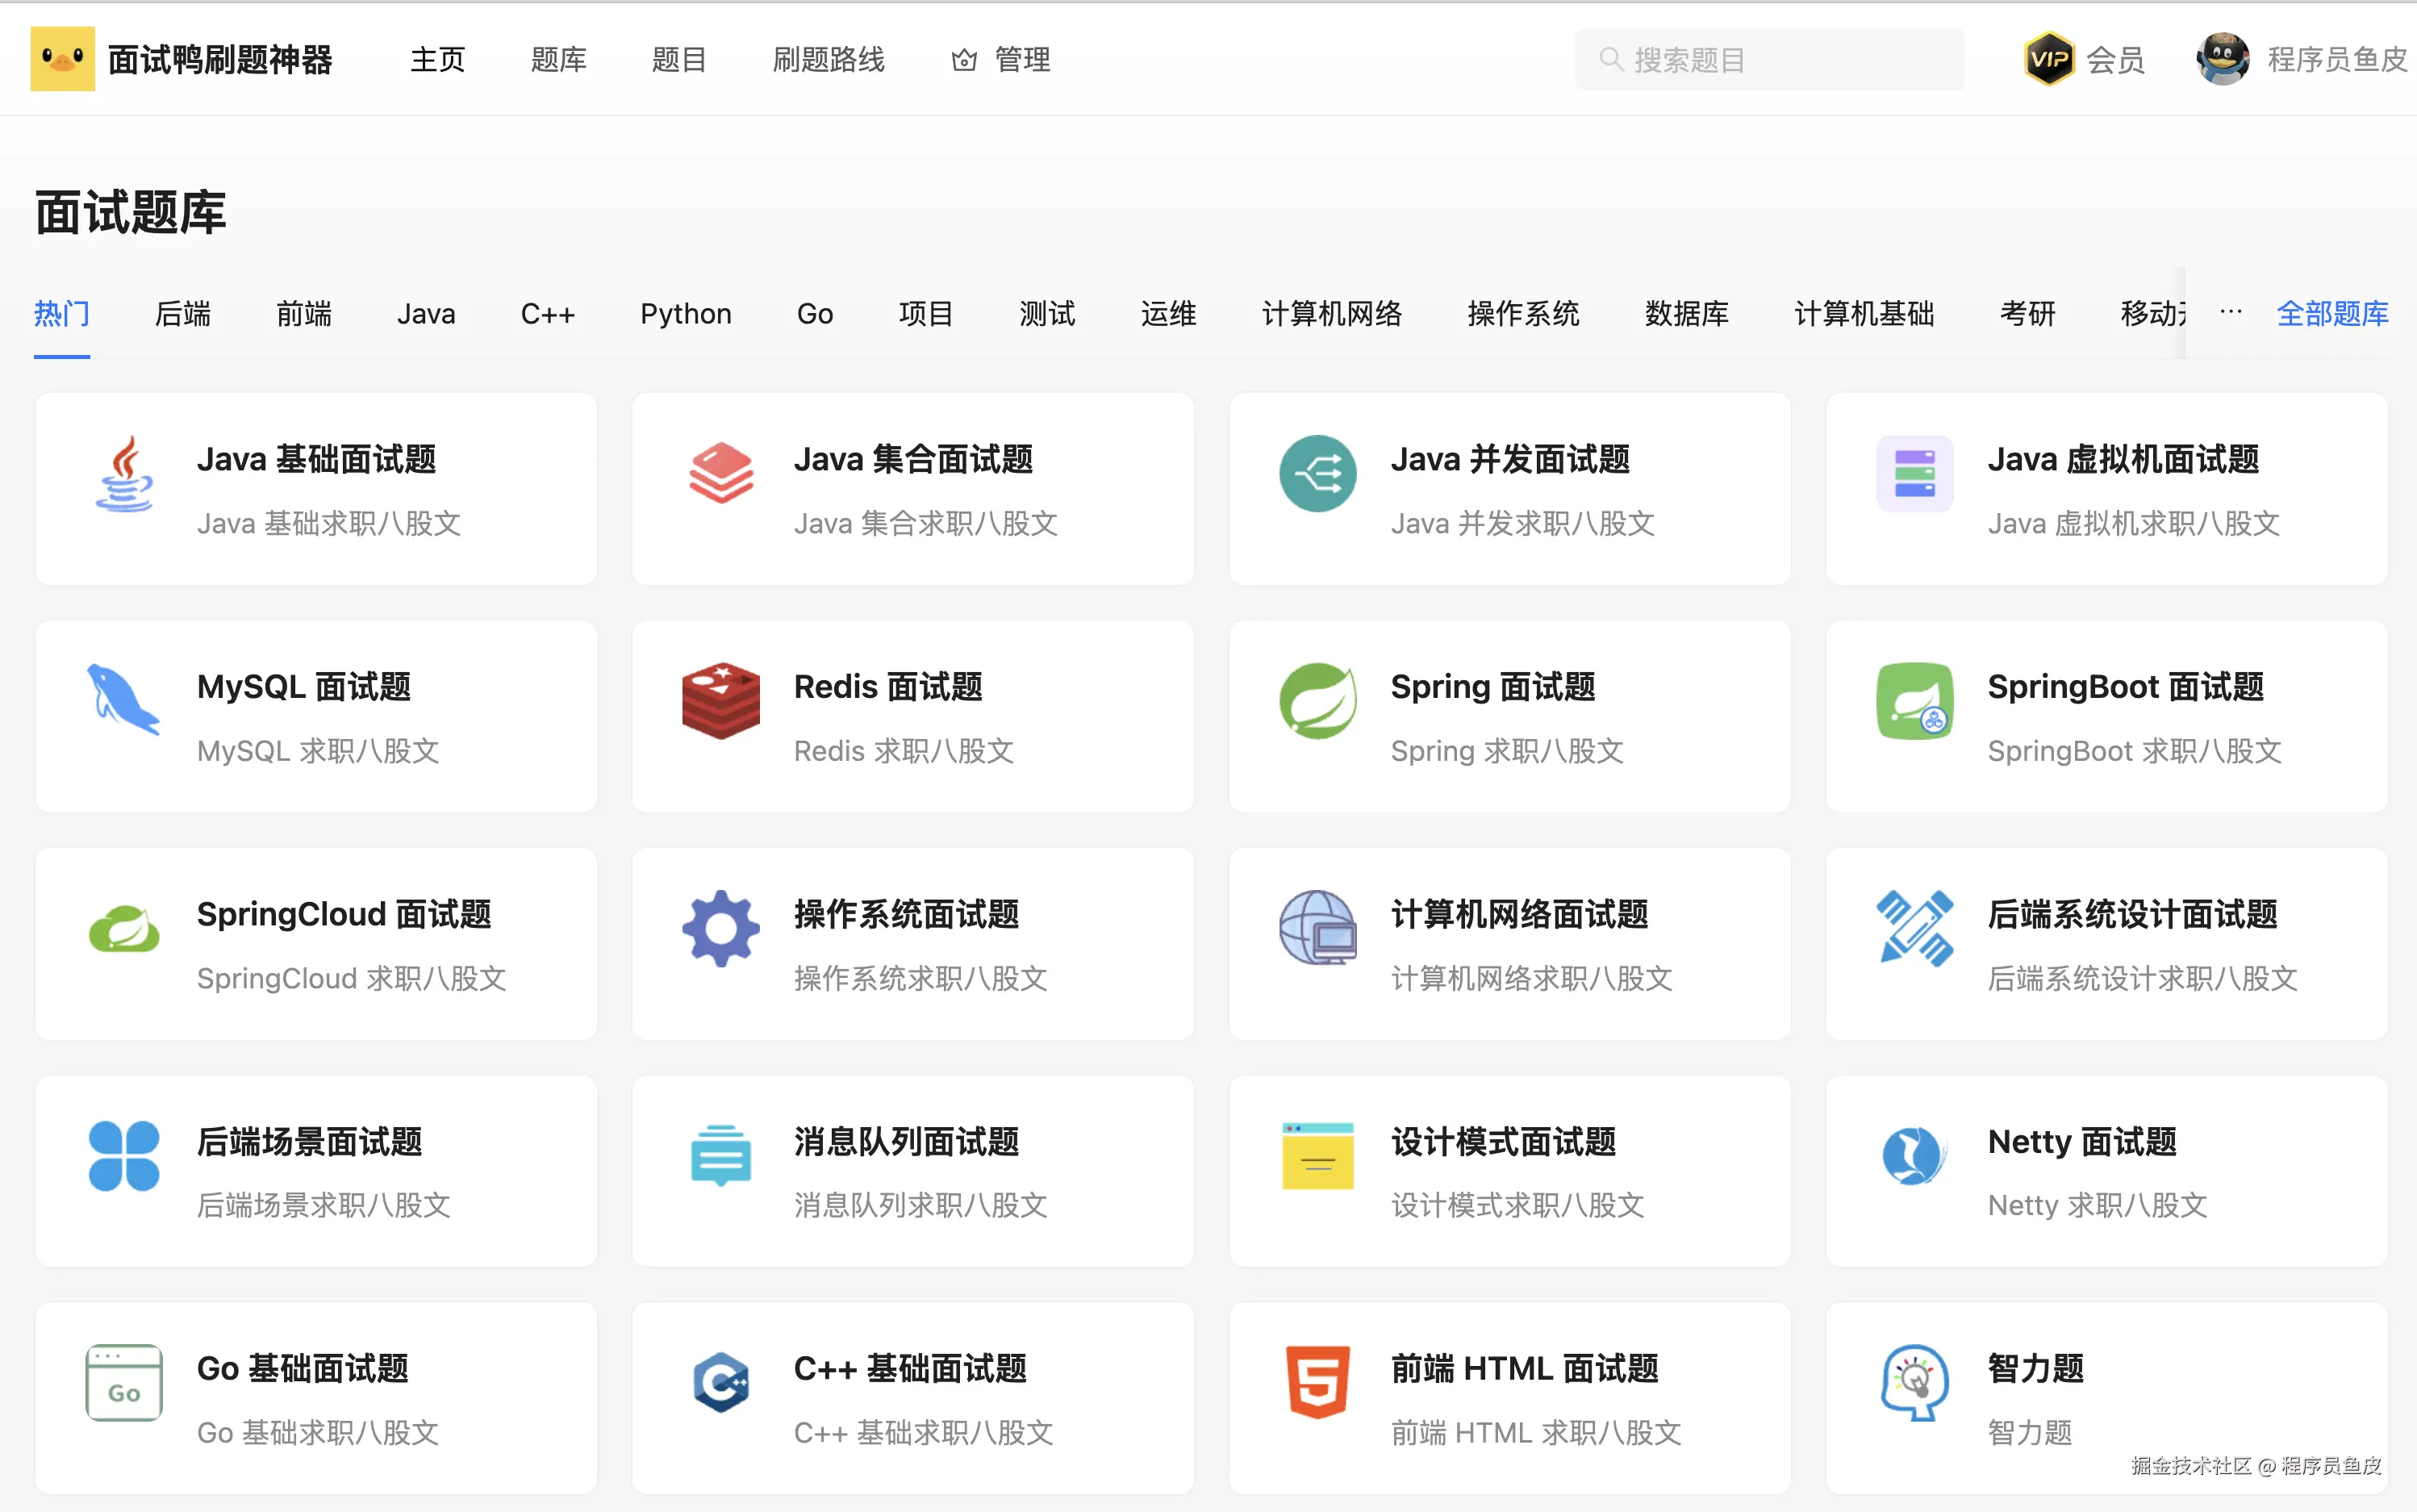Click the C++ logo on C++ 基础面试题

click(720, 1383)
